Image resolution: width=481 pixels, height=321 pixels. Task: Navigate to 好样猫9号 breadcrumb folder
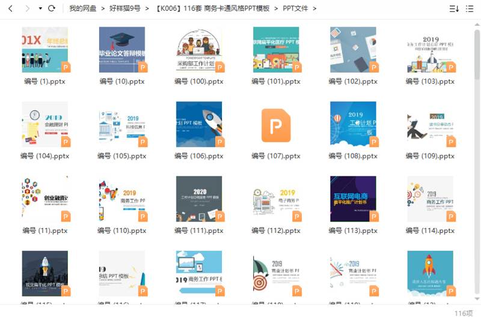pyautogui.click(x=124, y=8)
